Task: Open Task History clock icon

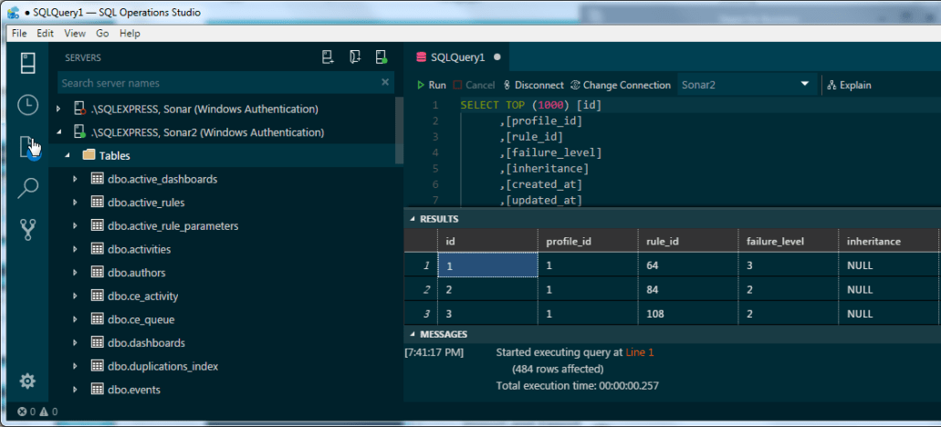Action: (x=27, y=105)
